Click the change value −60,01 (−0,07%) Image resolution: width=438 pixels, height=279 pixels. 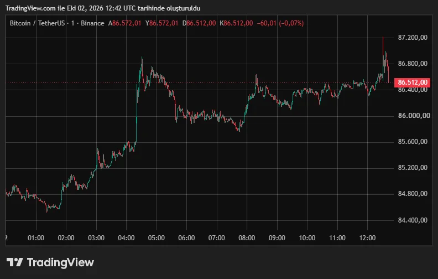pyautogui.click(x=280, y=23)
